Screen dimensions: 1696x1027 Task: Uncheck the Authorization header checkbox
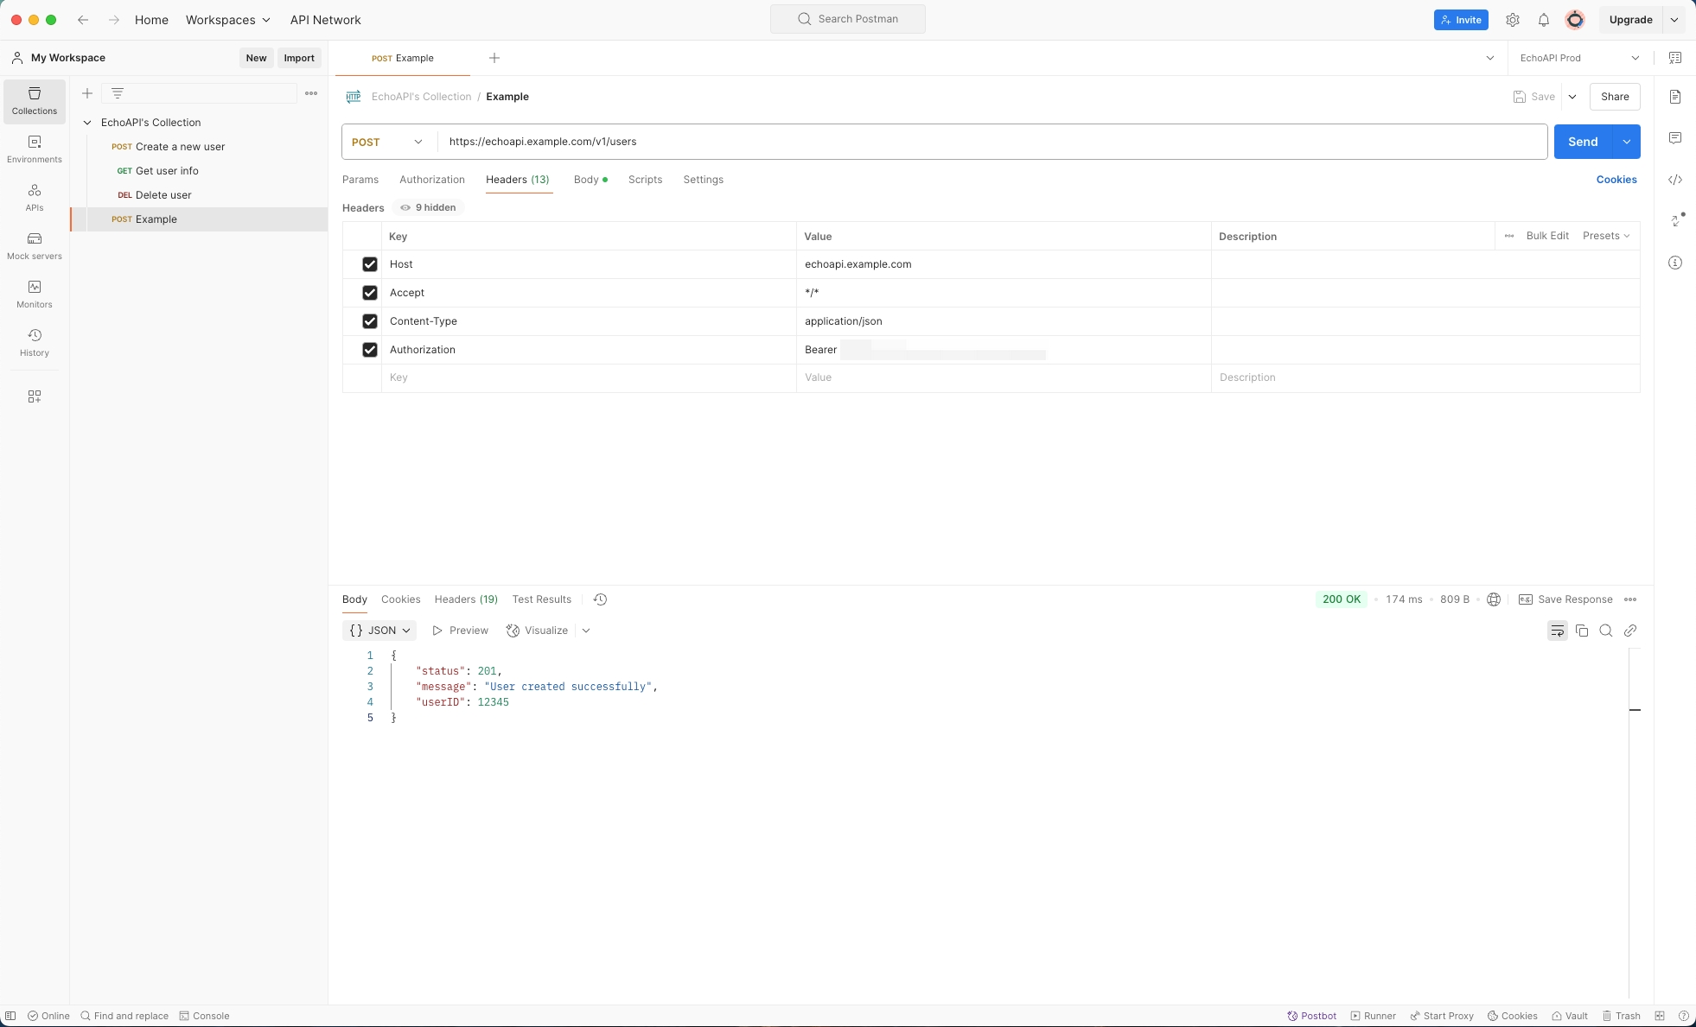pyautogui.click(x=370, y=350)
